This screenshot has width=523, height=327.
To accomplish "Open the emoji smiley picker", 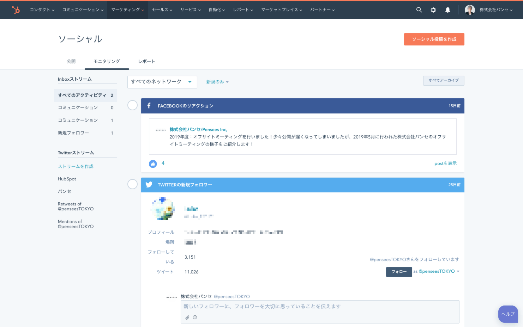I will pyautogui.click(x=195, y=317).
